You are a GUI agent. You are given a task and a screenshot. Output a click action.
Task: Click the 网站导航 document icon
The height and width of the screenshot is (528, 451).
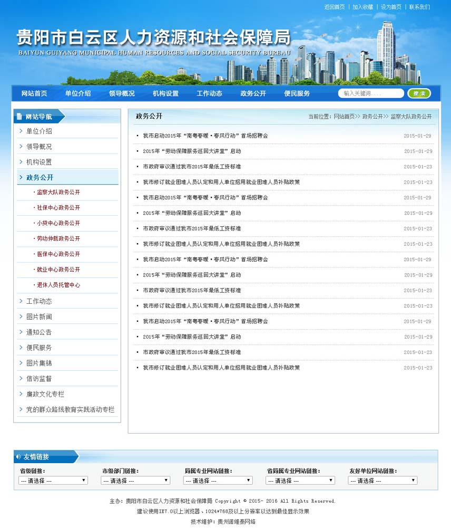pyautogui.click(x=19, y=117)
